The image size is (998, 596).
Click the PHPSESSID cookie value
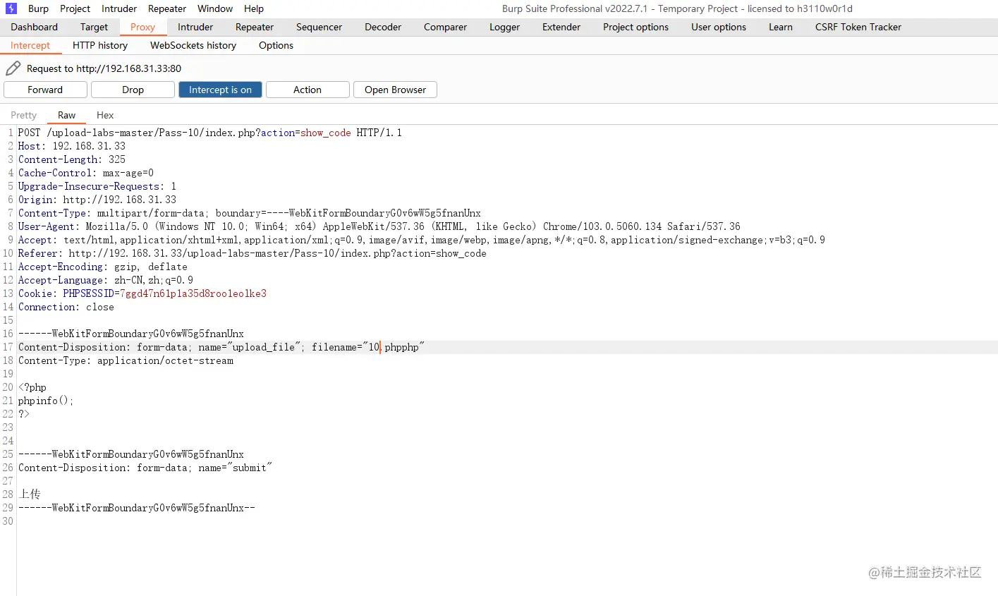coord(193,293)
